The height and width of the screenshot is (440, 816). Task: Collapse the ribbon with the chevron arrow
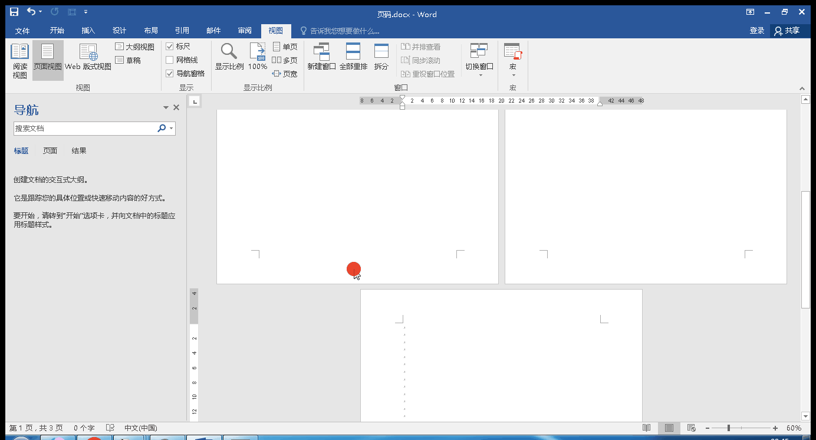click(802, 88)
